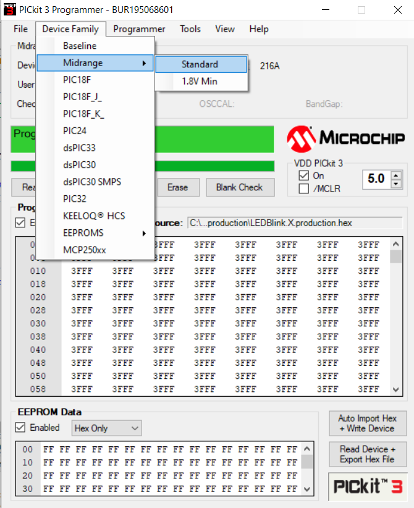Select PIC24 device family
The width and height of the screenshot is (414, 508).
pyautogui.click(x=95, y=131)
